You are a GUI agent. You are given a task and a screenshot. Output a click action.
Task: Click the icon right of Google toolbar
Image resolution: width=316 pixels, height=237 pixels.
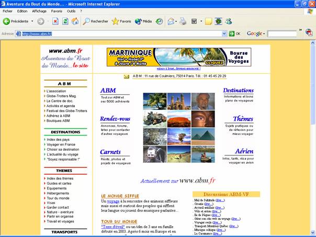pyautogui.click(x=309, y=32)
